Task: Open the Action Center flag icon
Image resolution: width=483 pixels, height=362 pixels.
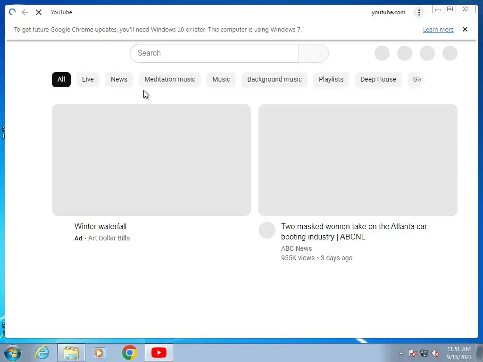Action: 413,353
